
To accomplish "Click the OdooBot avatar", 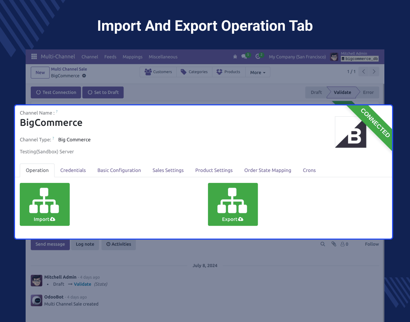I will pos(36,300).
